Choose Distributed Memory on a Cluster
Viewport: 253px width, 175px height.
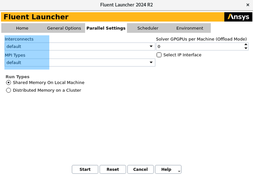[x=8, y=90]
